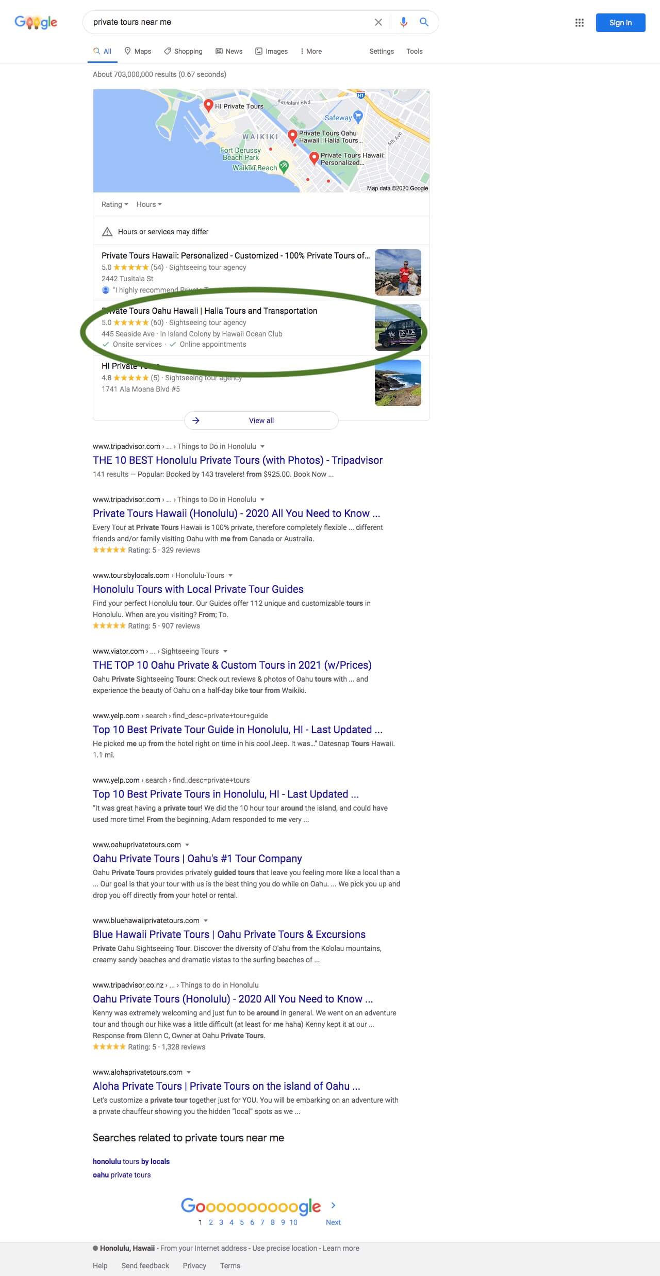Expand the viator.com result URL arrow
Screen dimensions: 660x1276
[225, 651]
